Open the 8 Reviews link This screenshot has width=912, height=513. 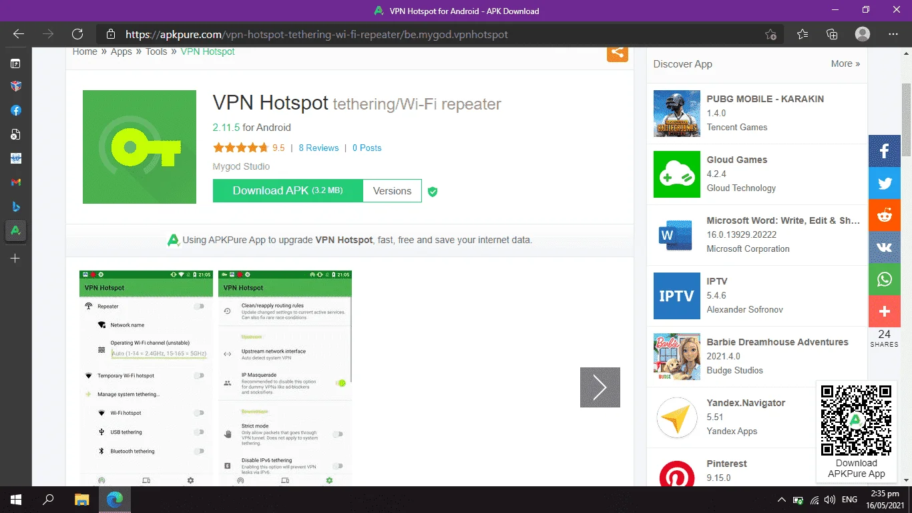click(318, 148)
